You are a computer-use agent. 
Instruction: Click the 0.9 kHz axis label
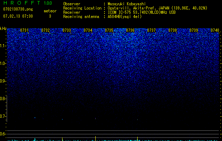point(3,81)
